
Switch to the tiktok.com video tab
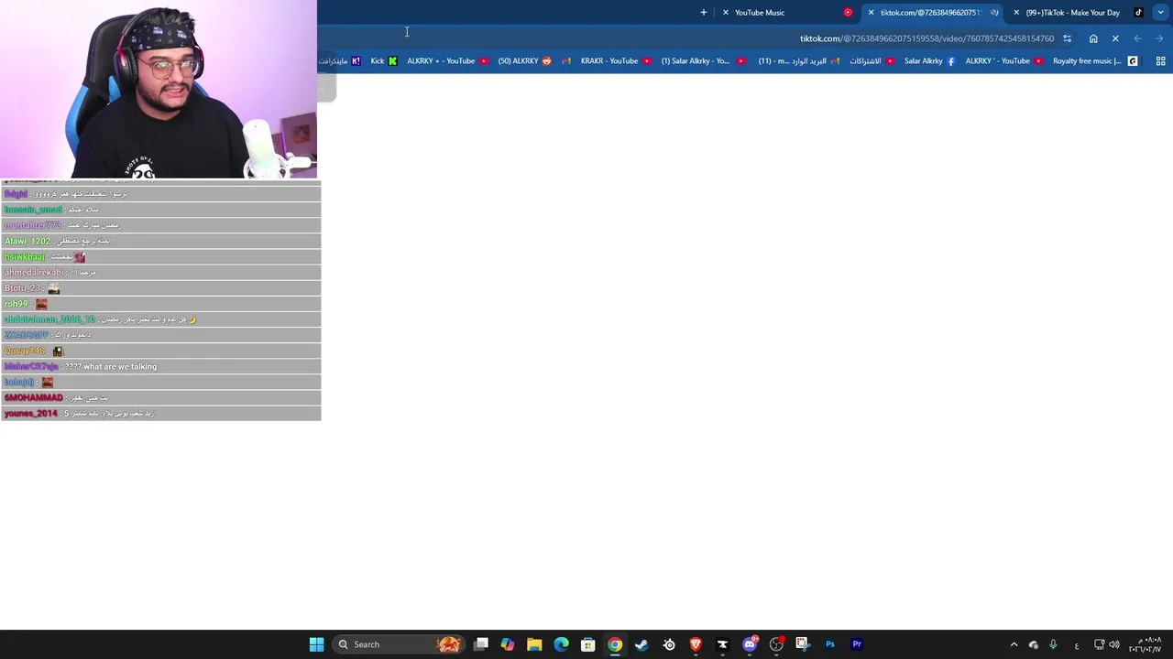pyautogui.click(x=934, y=13)
